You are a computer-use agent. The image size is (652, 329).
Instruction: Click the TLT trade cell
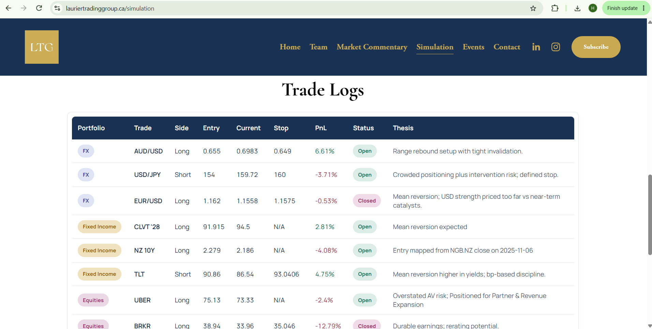tap(139, 274)
